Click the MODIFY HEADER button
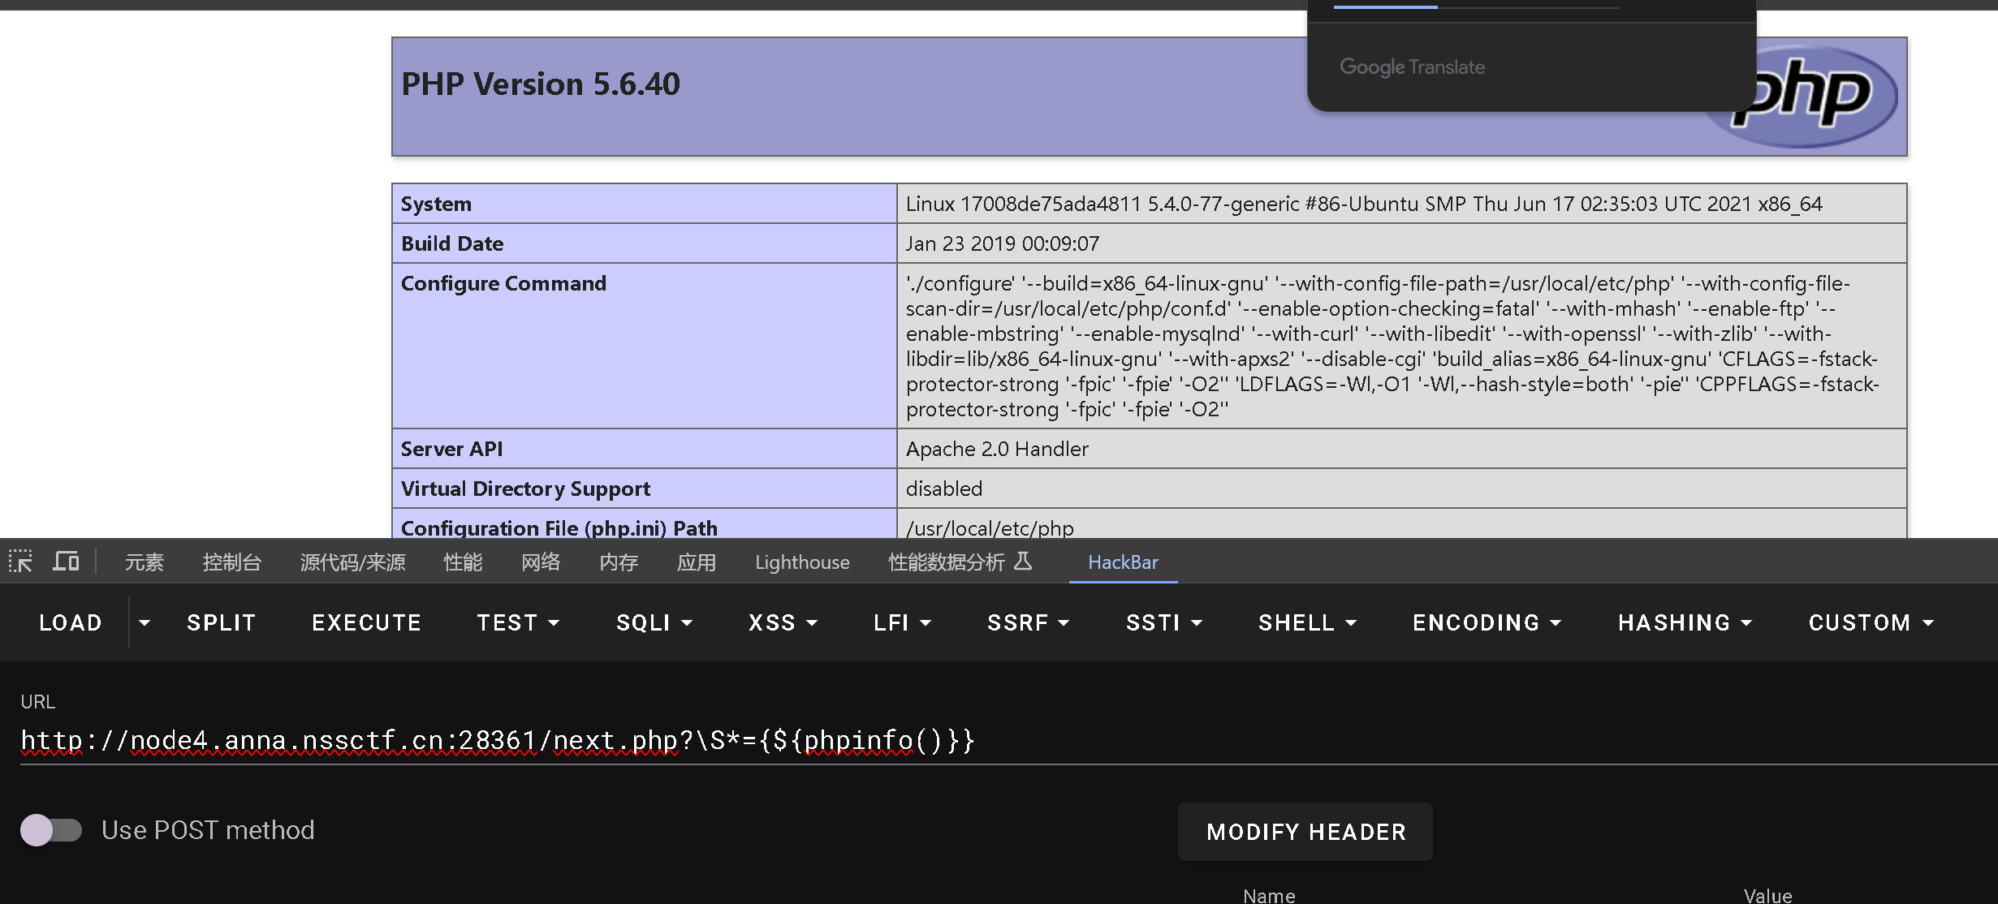1998x904 pixels. point(1305,832)
